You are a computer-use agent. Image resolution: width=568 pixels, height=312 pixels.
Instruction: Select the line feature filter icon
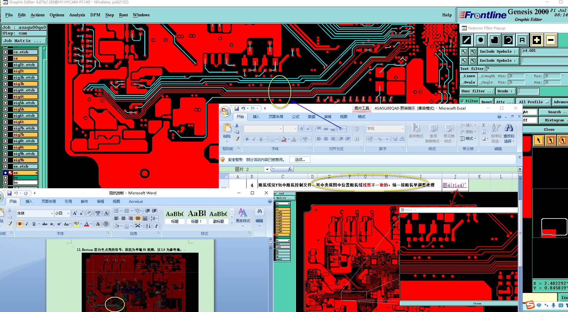467,40
